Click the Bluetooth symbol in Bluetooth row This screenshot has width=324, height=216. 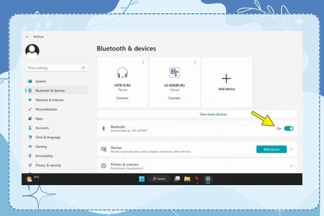click(x=104, y=129)
